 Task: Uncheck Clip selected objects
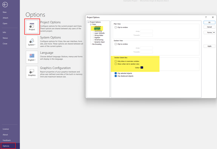[115, 73]
